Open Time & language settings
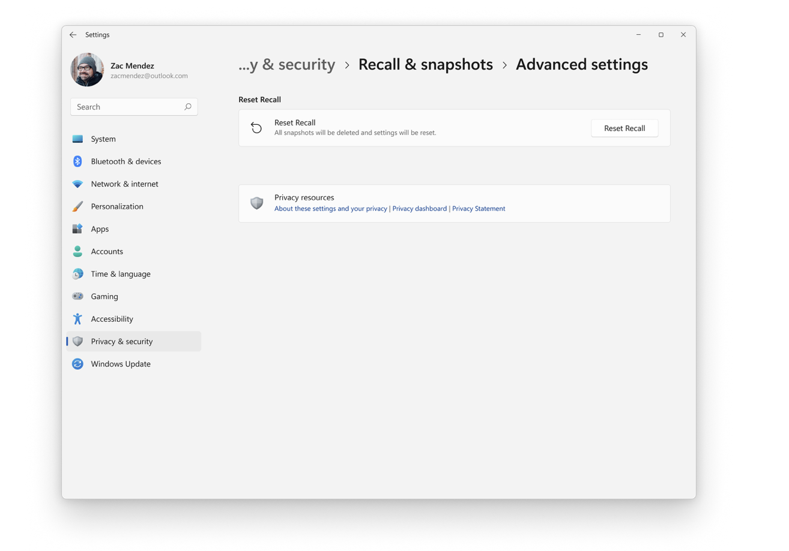Viewport: 789px width, 551px height. [120, 274]
